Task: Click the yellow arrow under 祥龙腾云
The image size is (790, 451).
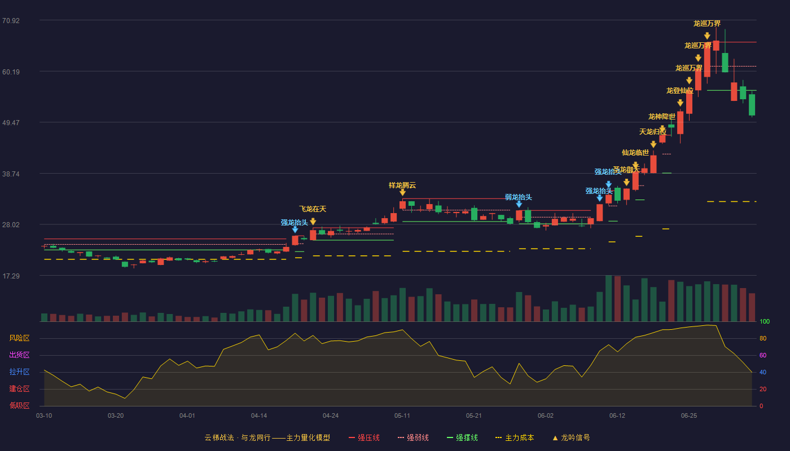Action: (x=402, y=192)
